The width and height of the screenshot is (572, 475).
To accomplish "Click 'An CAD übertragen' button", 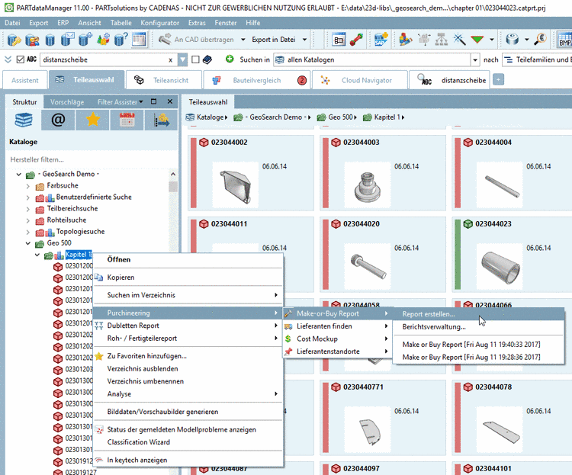I will pos(197,40).
